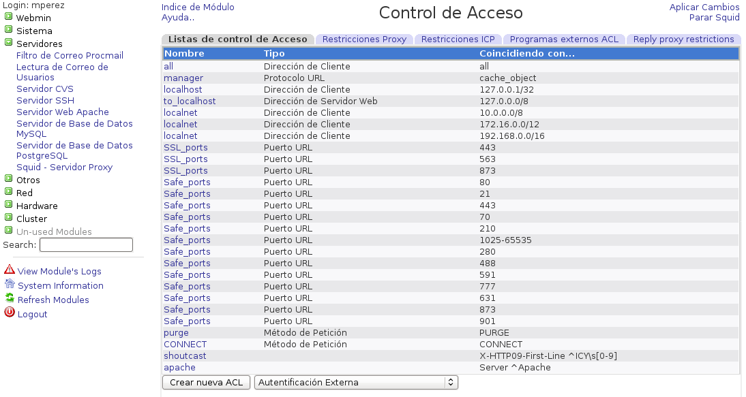Expand the Hardware category arrow icon
Image resolution: width=746 pixels, height=397 pixels.
(8, 205)
